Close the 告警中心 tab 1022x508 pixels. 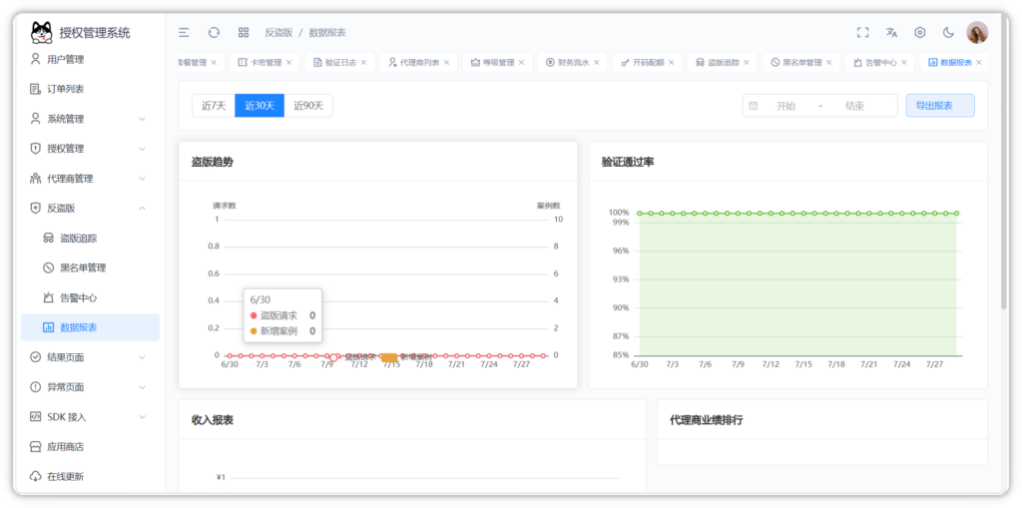coord(904,63)
